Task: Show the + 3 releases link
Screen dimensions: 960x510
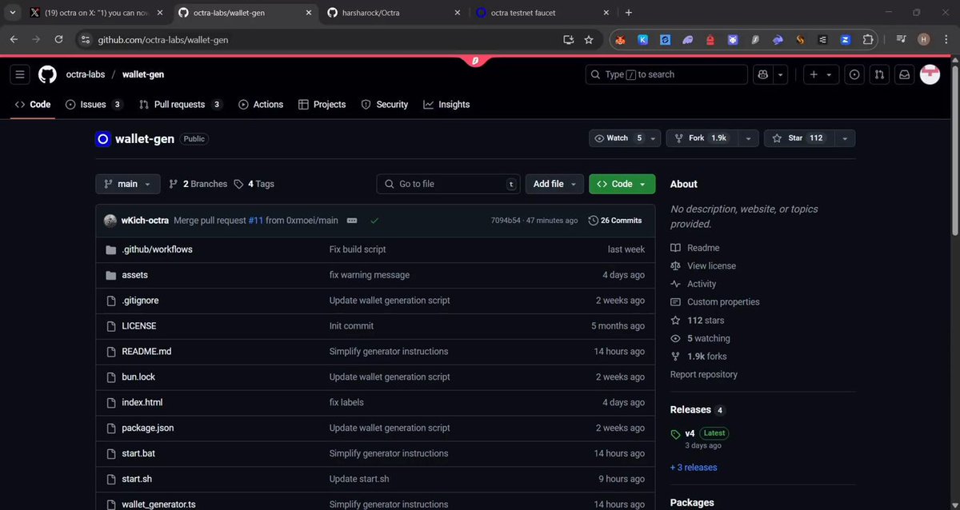Action: click(694, 468)
